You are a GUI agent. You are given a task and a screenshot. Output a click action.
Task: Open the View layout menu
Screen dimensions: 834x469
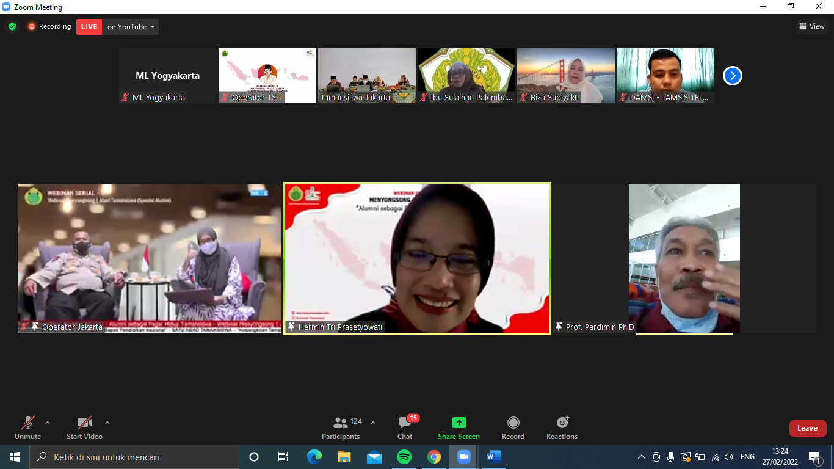pyautogui.click(x=811, y=26)
